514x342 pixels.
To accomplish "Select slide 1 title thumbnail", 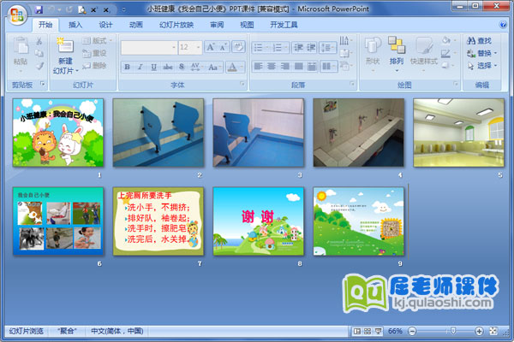I will [x=58, y=133].
